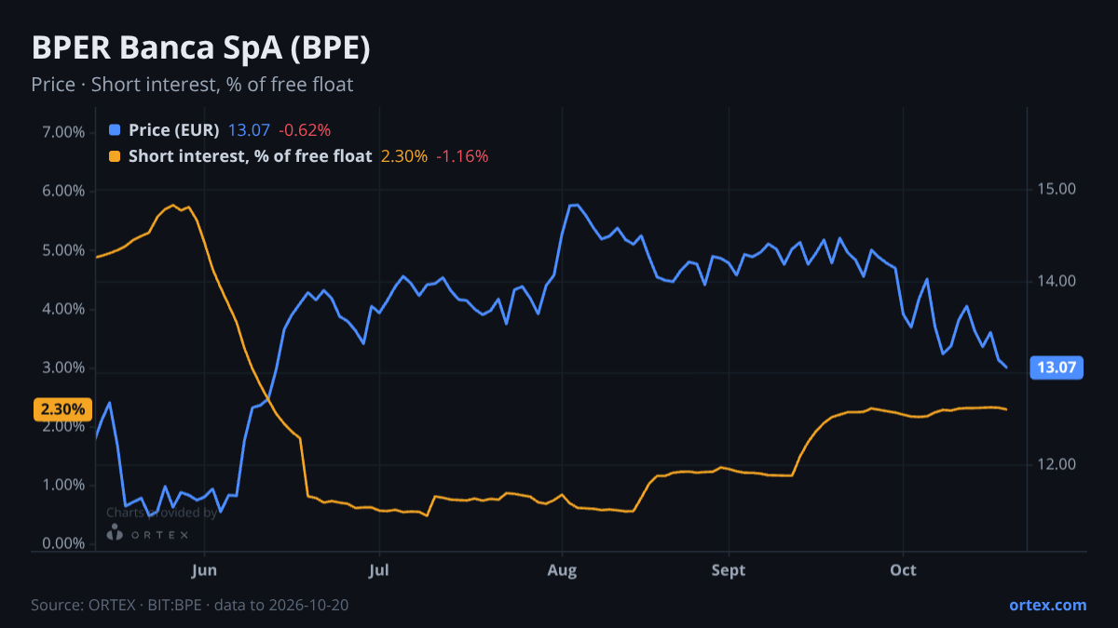Click the Sept x-axis label
1118x628 pixels.
click(729, 570)
